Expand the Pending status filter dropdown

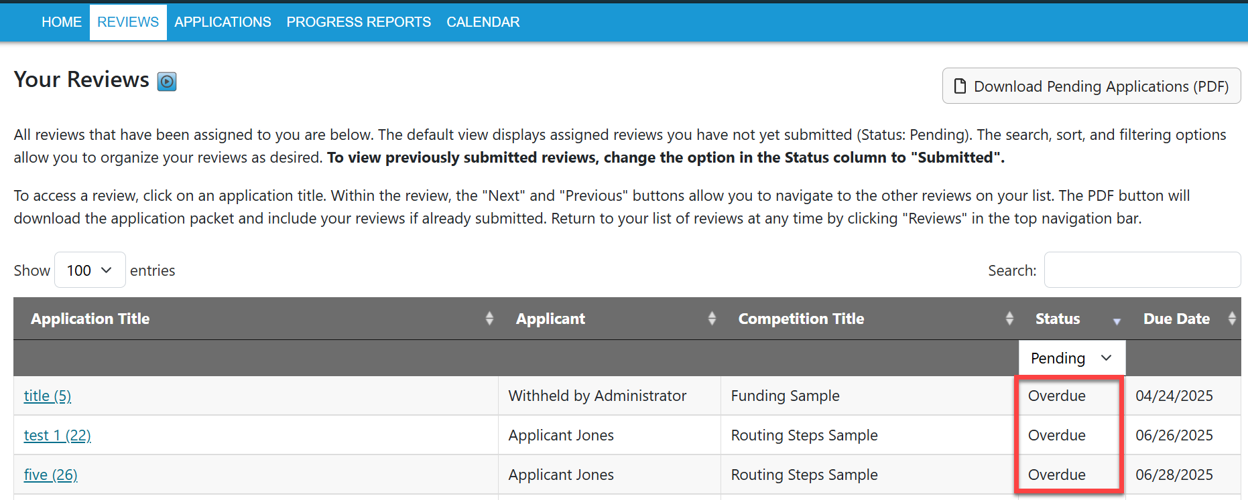[x=1071, y=358]
